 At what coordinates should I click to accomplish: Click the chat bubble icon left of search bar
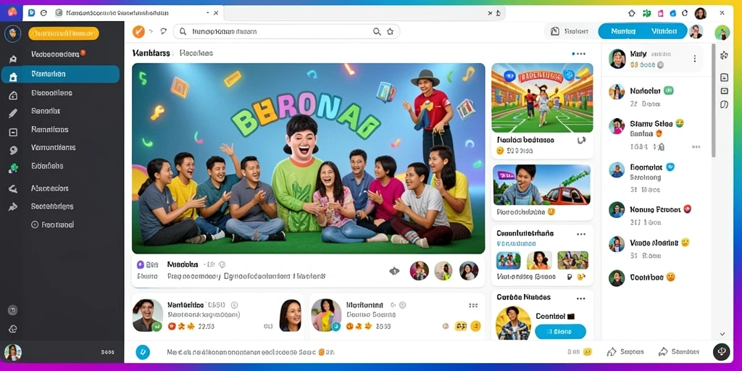(164, 32)
